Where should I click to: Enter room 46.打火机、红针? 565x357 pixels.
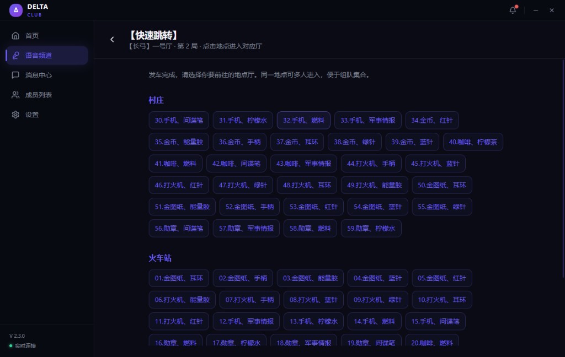179,185
